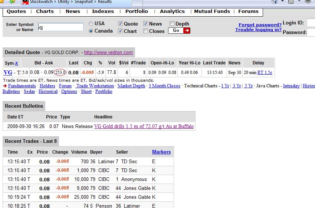Open the 3 Yr technical chart
Viewport: 315px width, 208px height.
[x=237, y=86]
